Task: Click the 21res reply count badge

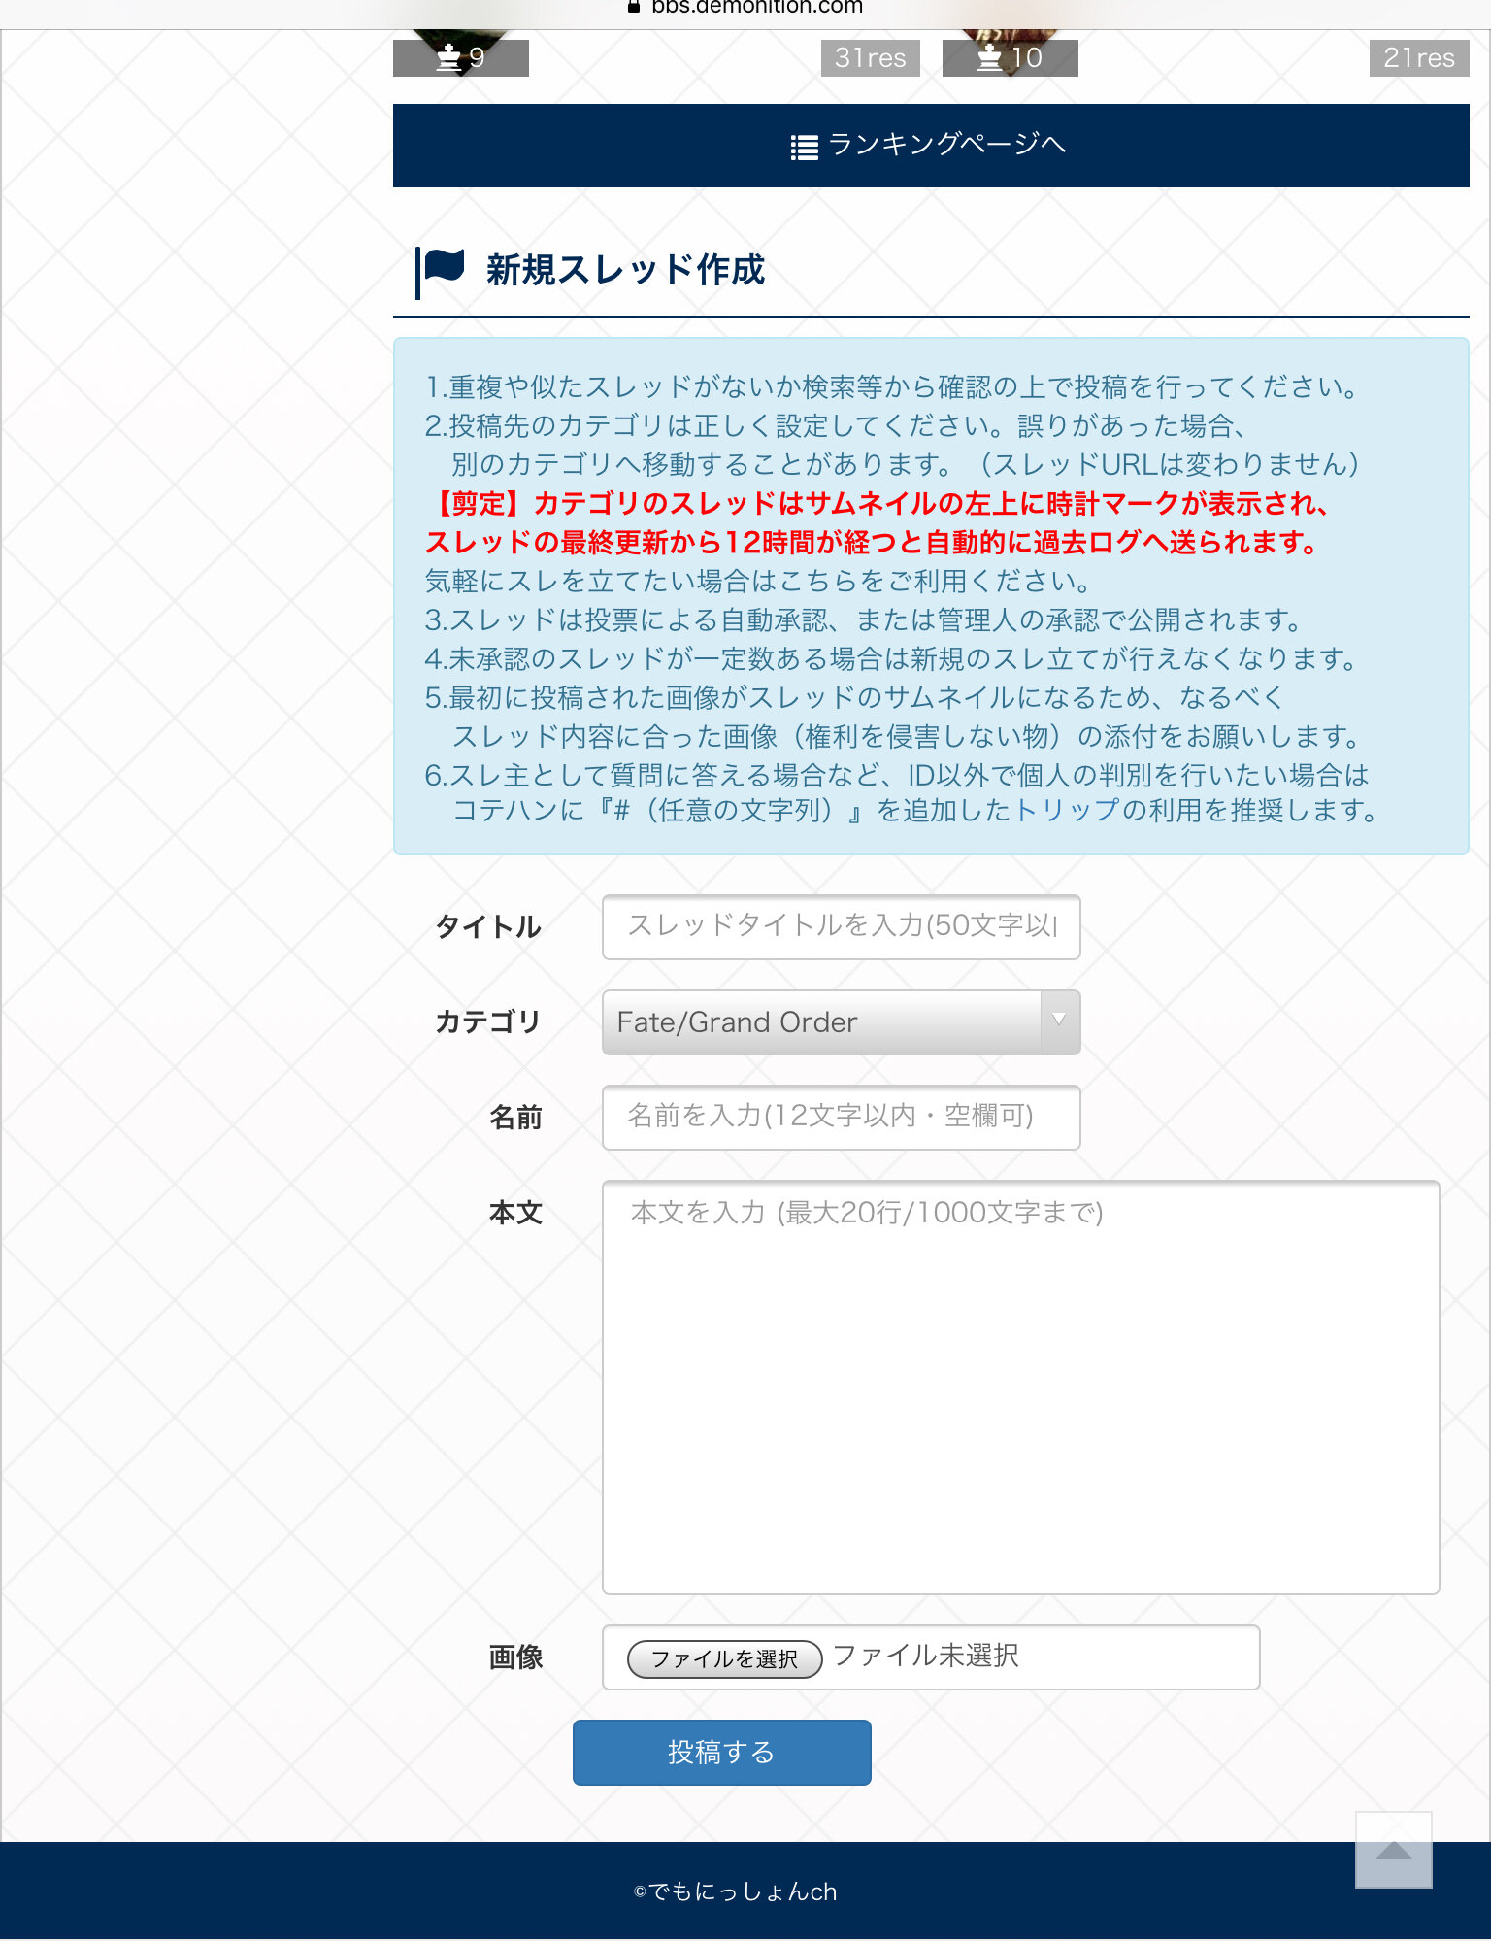Action: point(1418,58)
